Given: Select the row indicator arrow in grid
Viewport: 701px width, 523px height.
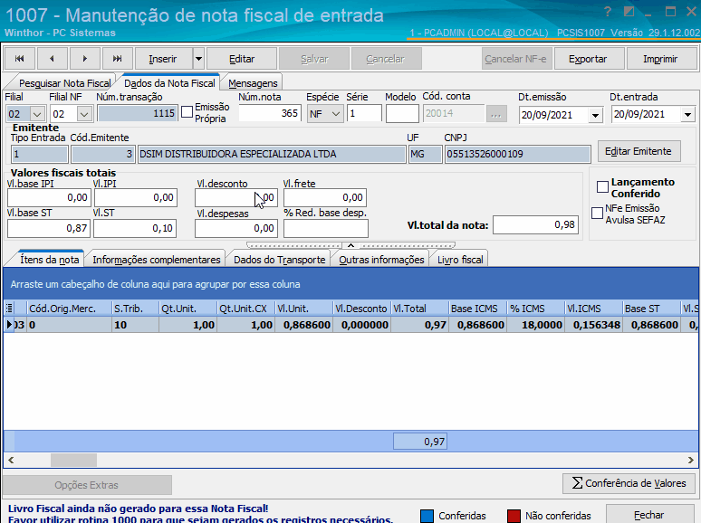Looking at the screenshot, I should [9, 325].
